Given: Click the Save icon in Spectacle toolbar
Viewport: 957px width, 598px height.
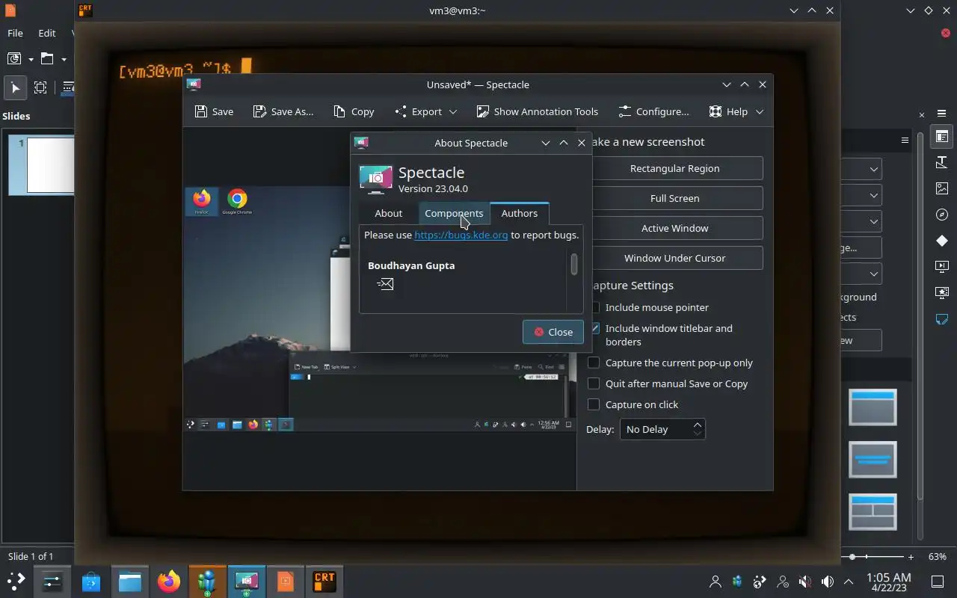Looking at the screenshot, I should point(201,111).
